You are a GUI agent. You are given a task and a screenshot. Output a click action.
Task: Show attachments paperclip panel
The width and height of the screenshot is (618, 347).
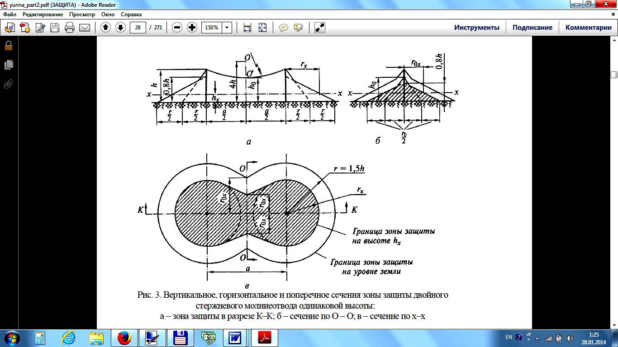[9, 84]
